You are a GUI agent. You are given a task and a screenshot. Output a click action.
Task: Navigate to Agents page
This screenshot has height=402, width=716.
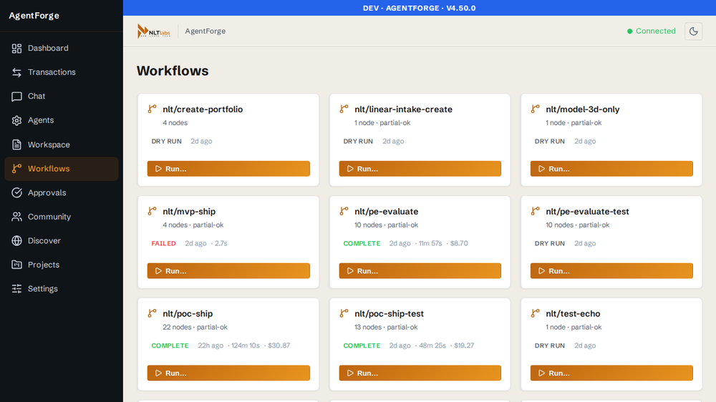coord(62,120)
